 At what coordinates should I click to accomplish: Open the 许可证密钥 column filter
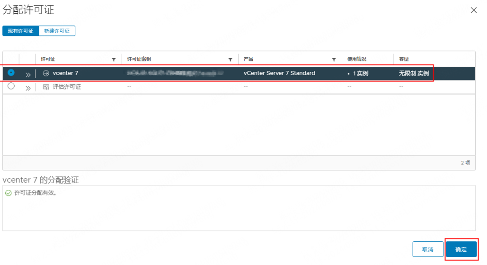230,60
